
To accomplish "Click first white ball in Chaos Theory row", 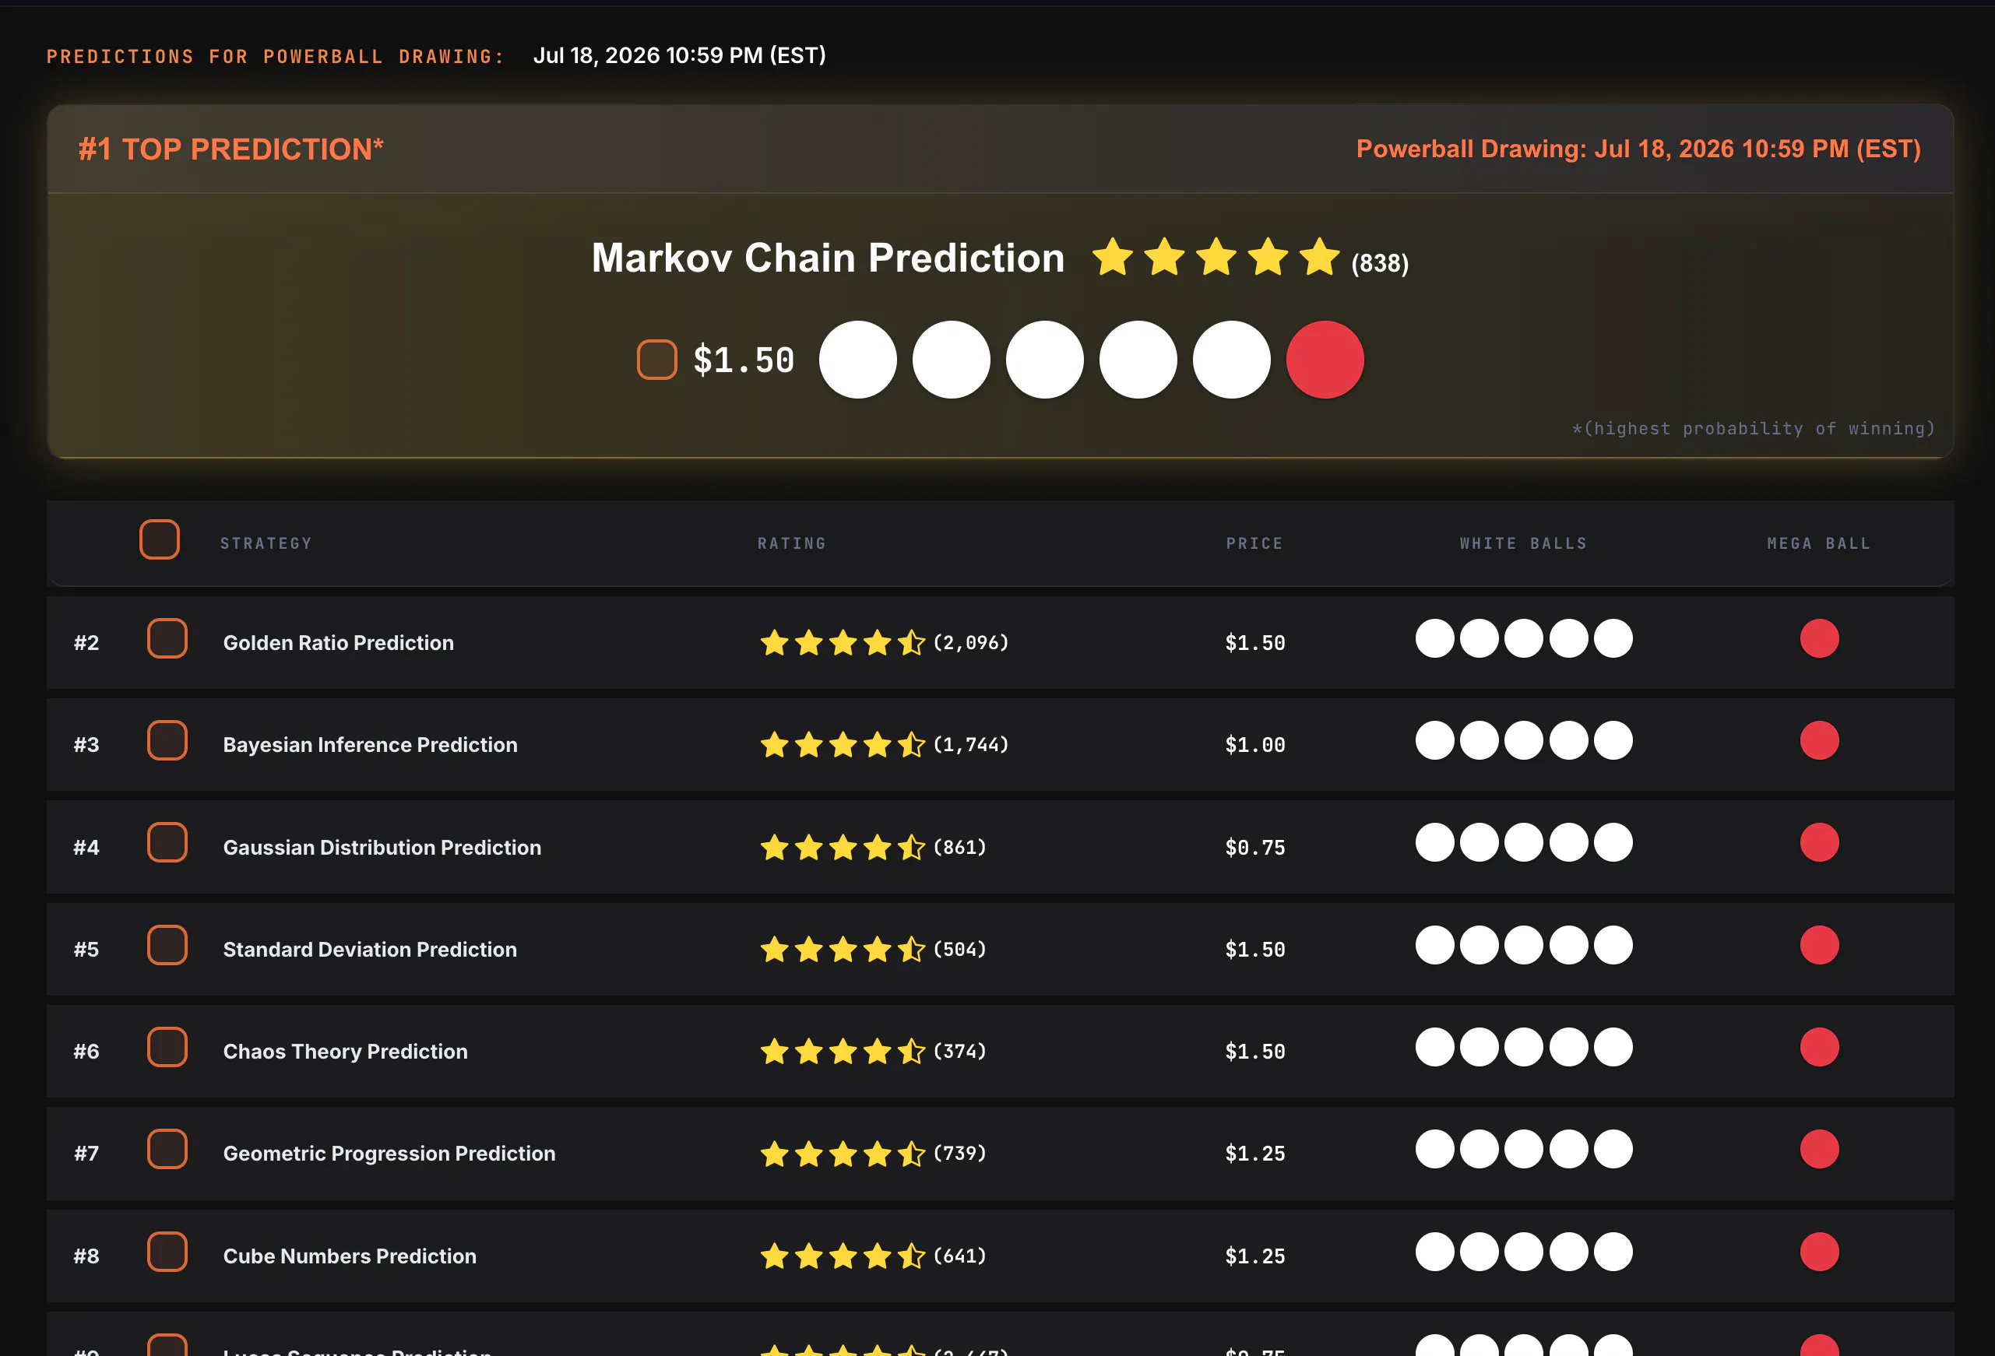I will pyautogui.click(x=1434, y=1047).
